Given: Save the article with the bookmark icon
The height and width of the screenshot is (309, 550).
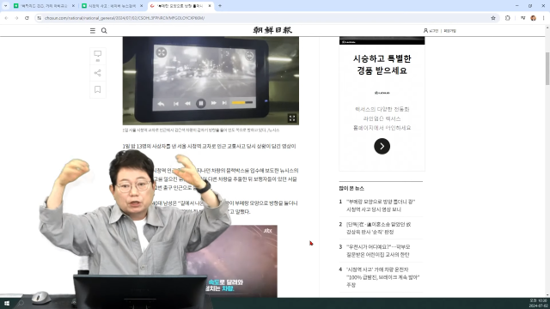Looking at the screenshot, I should pos(97,89).
